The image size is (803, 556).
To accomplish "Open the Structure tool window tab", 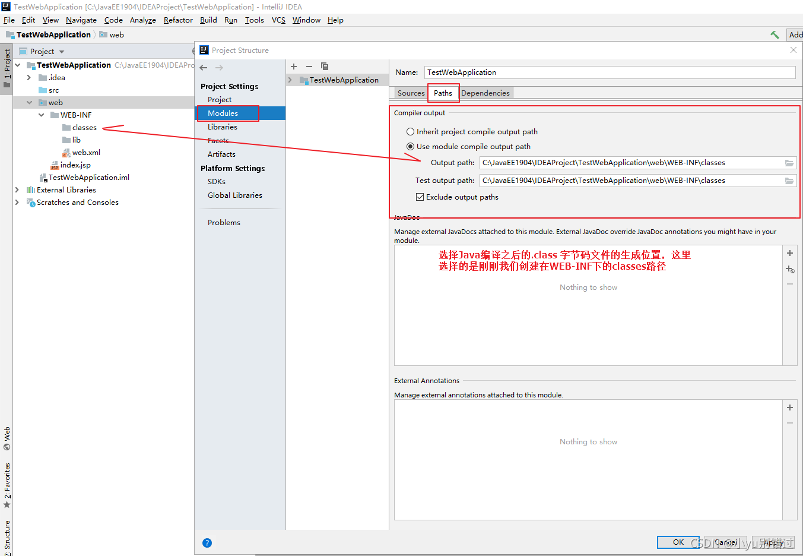I will click(7, 538).
